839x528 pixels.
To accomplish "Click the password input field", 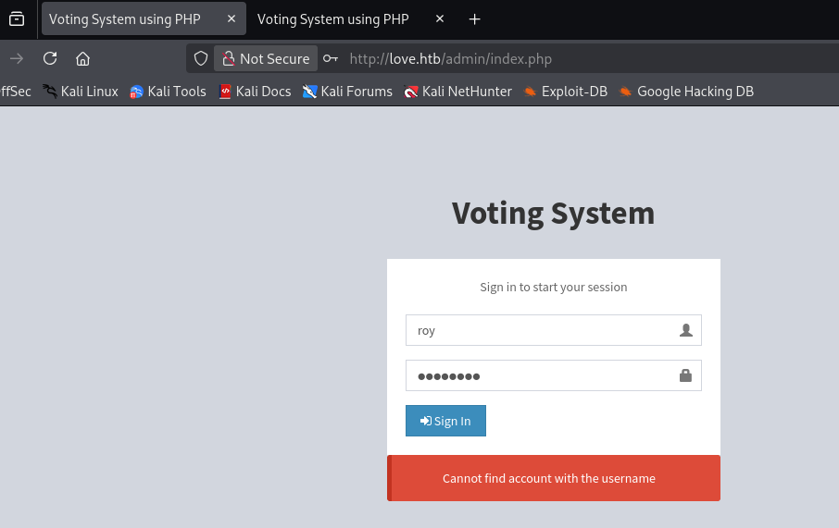I will [x=542, y=375].
